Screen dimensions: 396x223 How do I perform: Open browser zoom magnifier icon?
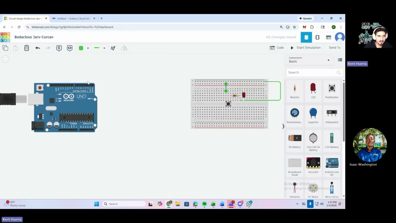(x=281, y=27)
